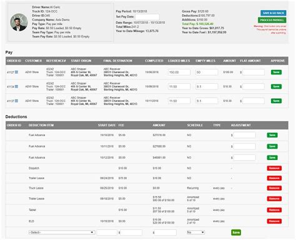Click the Empty Miles column header
This screenshot has width=296, height=240.
[205, 61]
